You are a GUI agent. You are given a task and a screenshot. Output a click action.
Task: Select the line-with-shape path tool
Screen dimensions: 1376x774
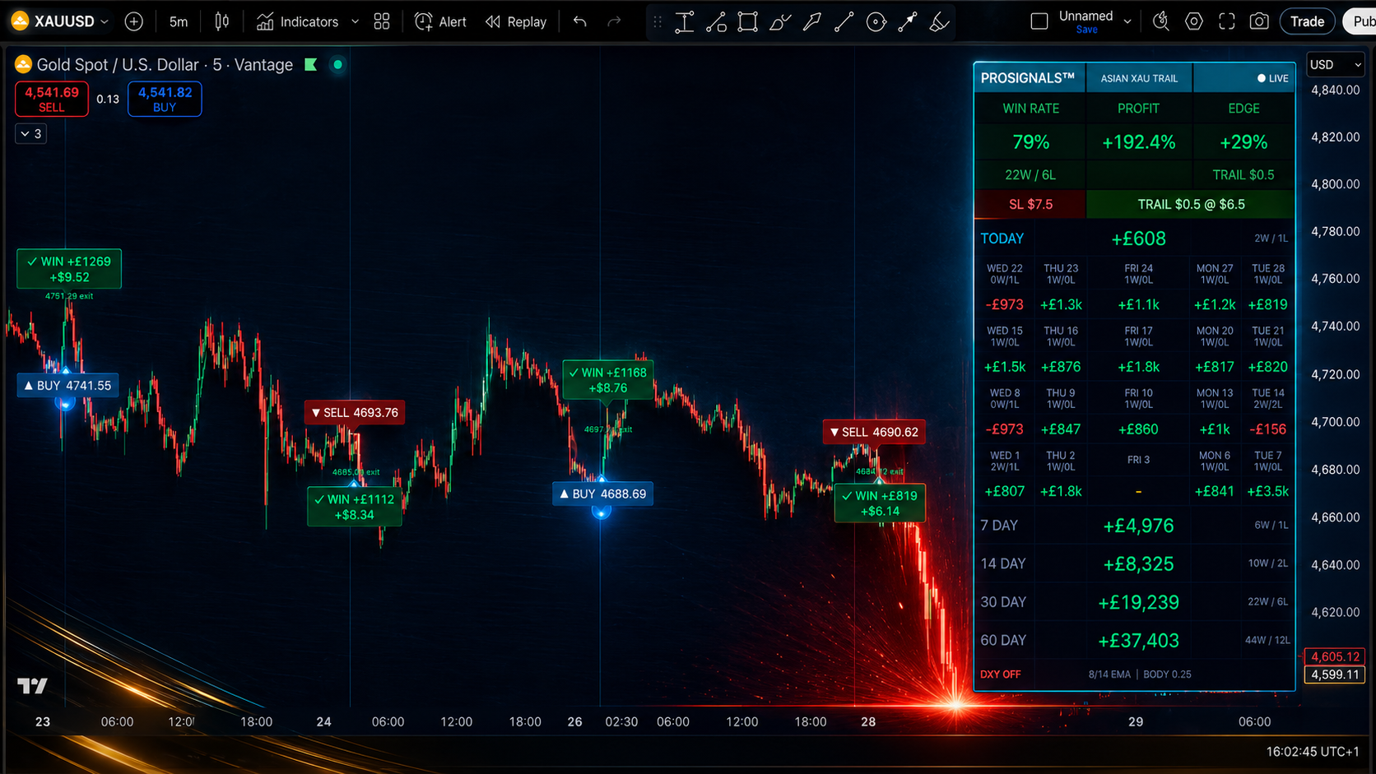[x=716, y=22]
